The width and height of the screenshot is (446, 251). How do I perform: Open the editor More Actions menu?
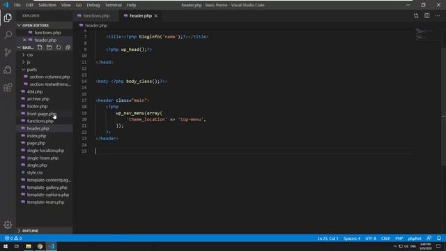pyautogui.click(x=438, y=15)
